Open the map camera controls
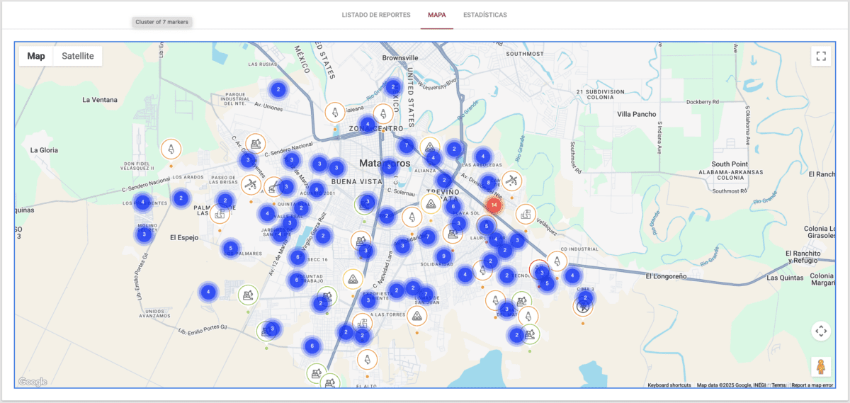The width and height of the screenshot is (850, 403). pos(821,331)
